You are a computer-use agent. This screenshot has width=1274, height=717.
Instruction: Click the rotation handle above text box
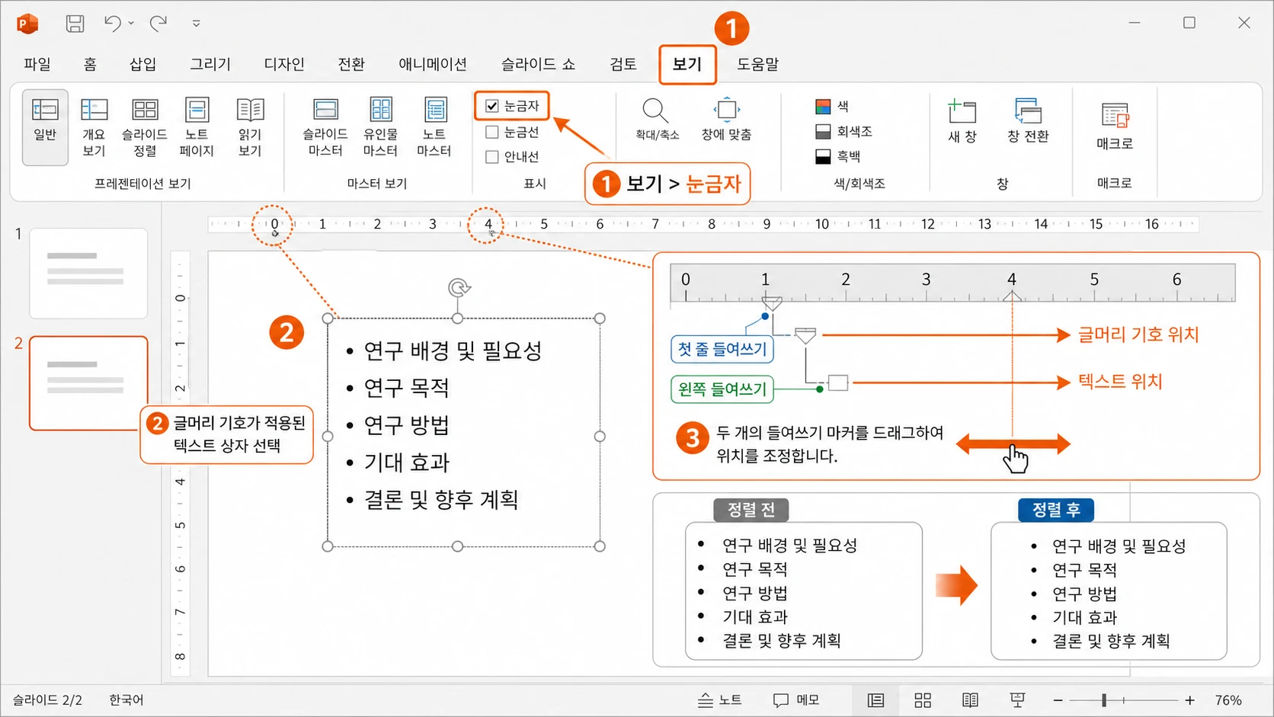tap(459, 288)
